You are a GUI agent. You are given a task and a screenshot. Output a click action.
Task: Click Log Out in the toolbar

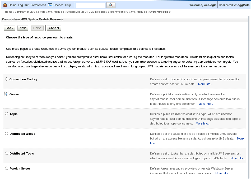click(x=23, y=5)
